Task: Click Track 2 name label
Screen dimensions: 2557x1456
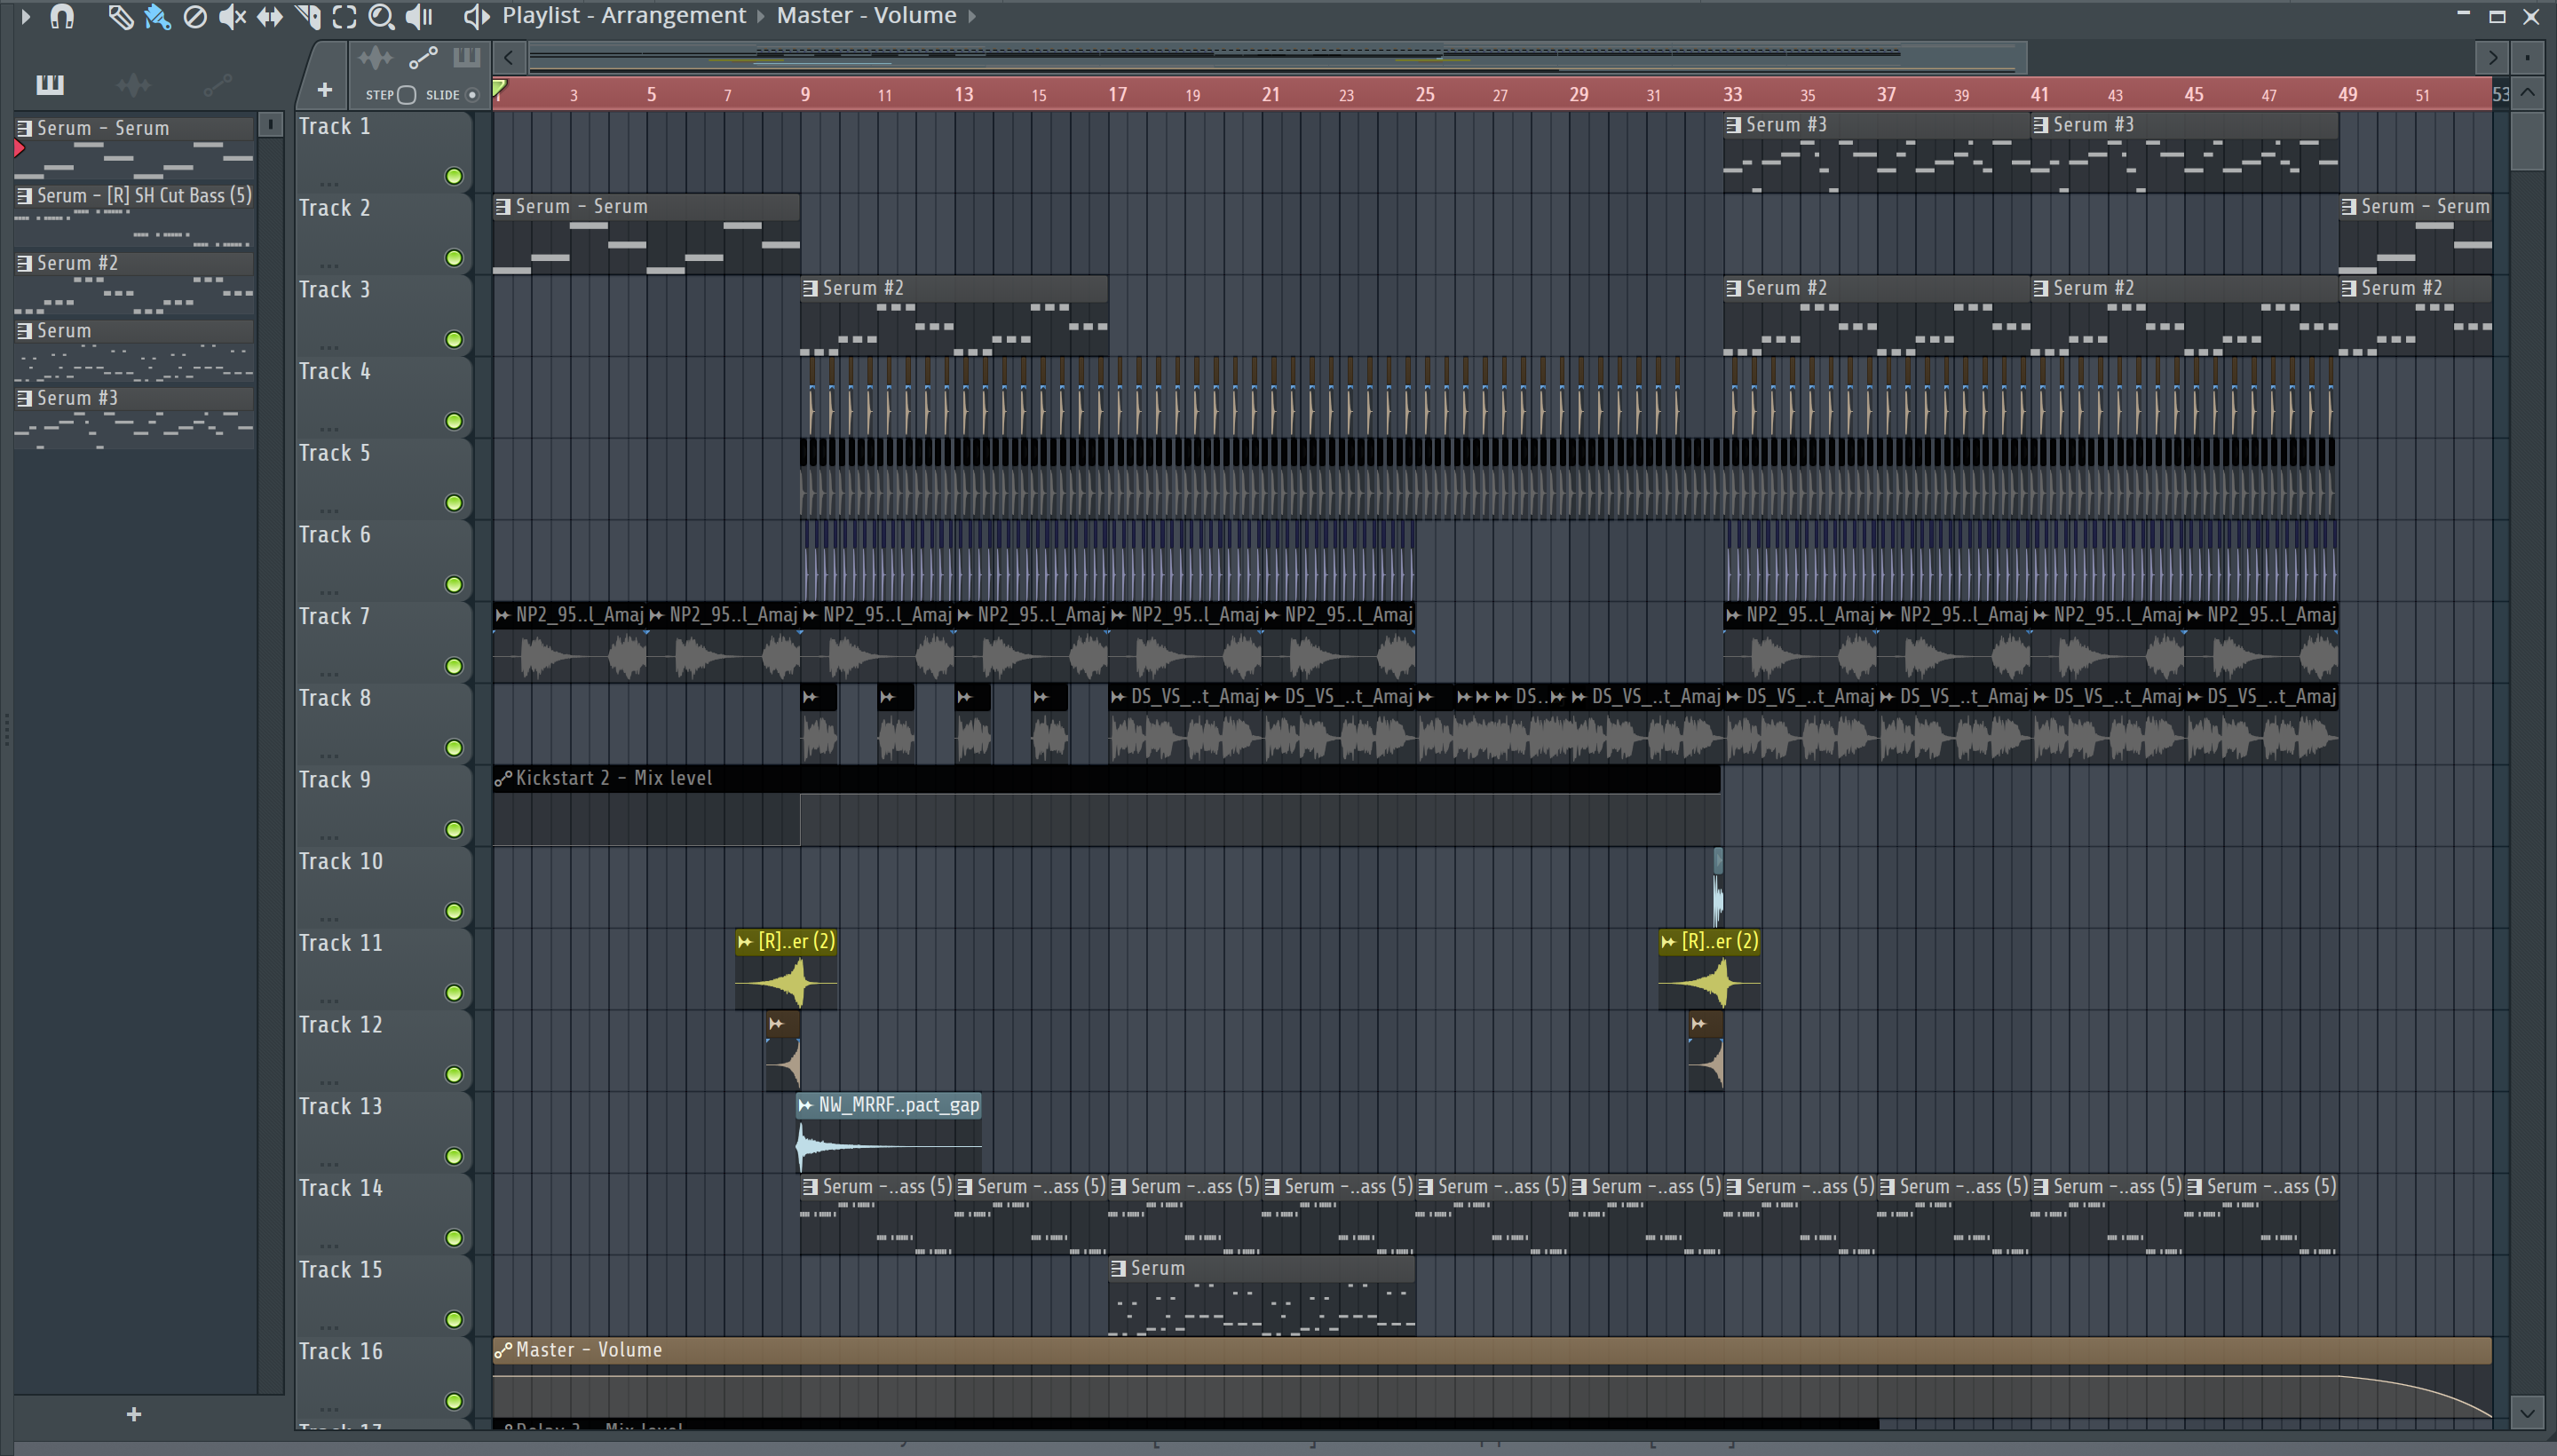Action: (334, 208)
